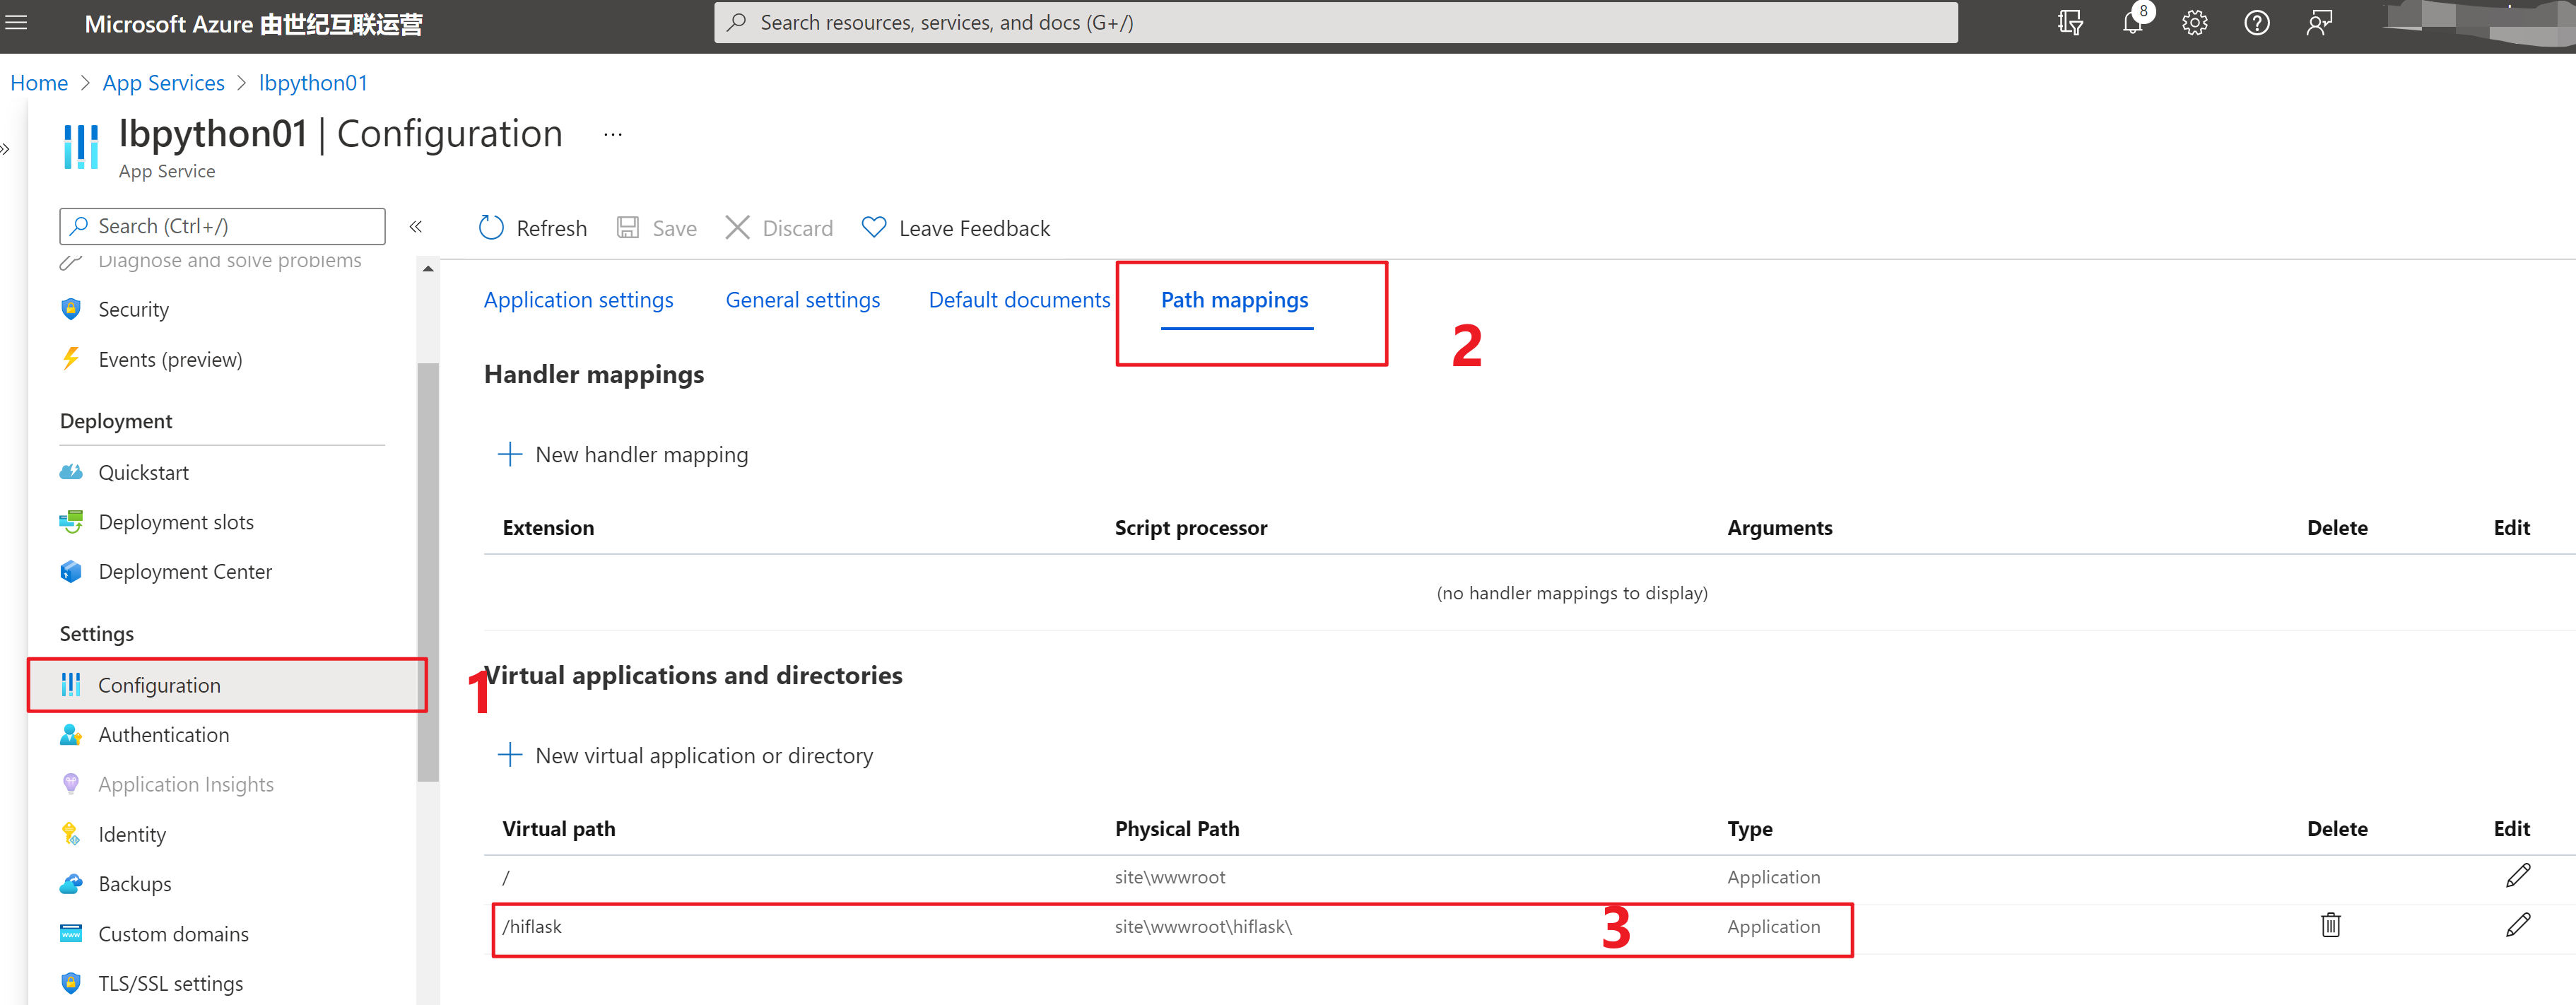Viewport: 2576px width, 1005px height.
Task: Switch to Application settings tab
Action: pos(578,300)
